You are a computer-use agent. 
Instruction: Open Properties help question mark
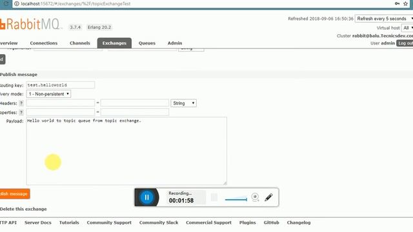[21, 112]
